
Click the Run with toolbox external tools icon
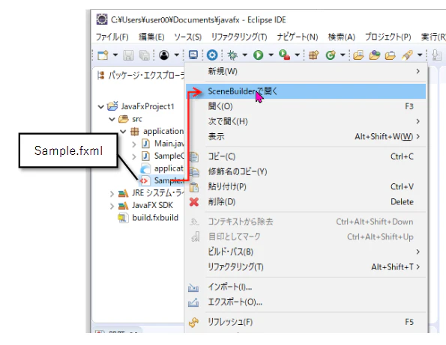284,55
